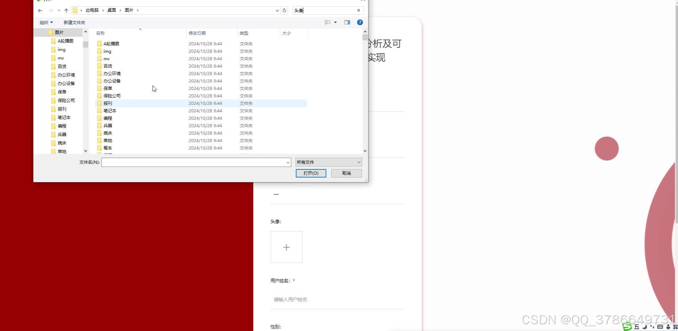Image resolution: width=678 pixels, height=331 pixels.
Task: Open the view options dropdown arrow
Action: (335, 22)
